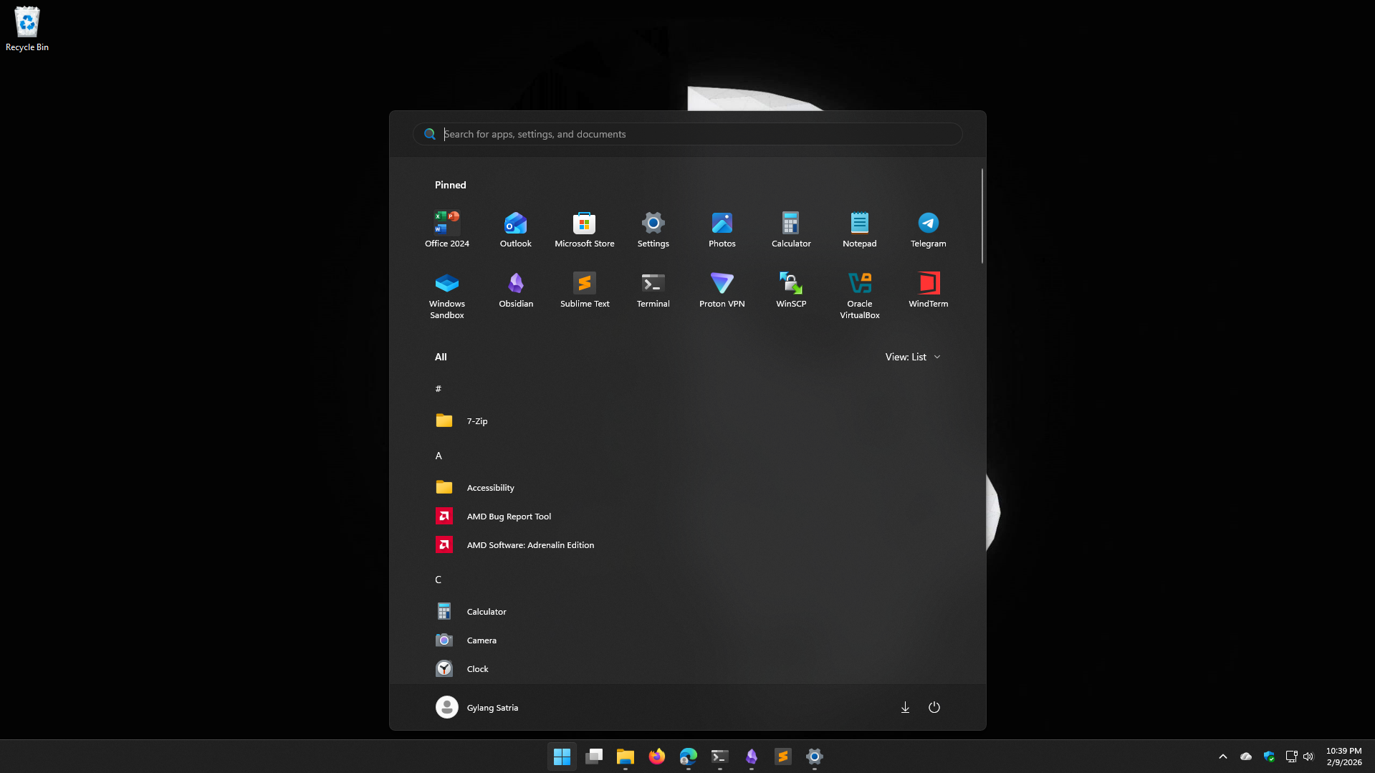Viewport: 1375px width, 773px height.
Task: Click the Start menu vertical scrollbar
Action: pyautogui.click(x=982, y=216)
